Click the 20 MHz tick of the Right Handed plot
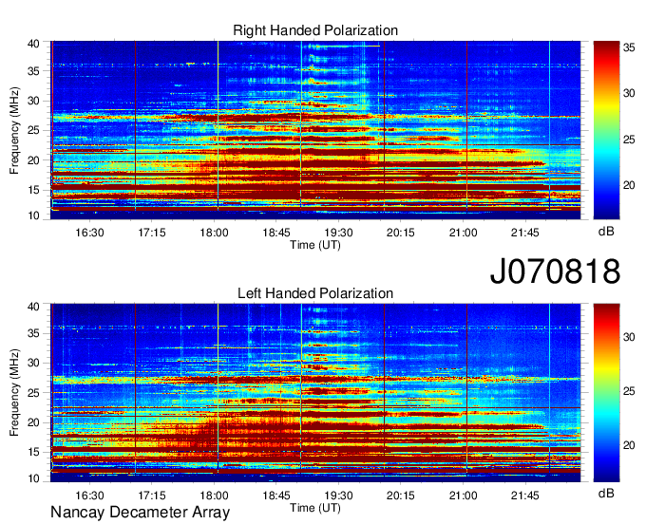This screenshot has width=646, height=524. pos(33,160)
